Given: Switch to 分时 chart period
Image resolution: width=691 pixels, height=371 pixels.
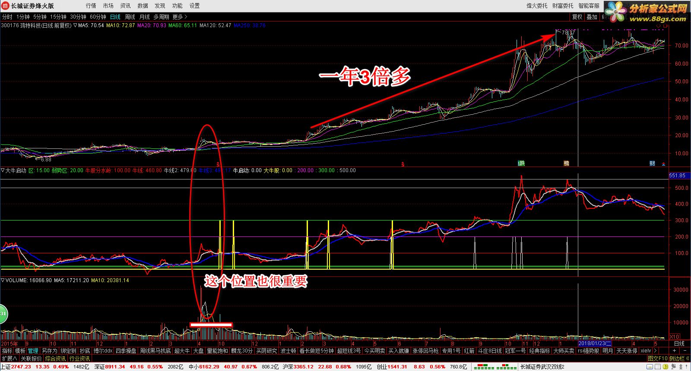Looking at the screenshot, I should [x=7, y=17].
